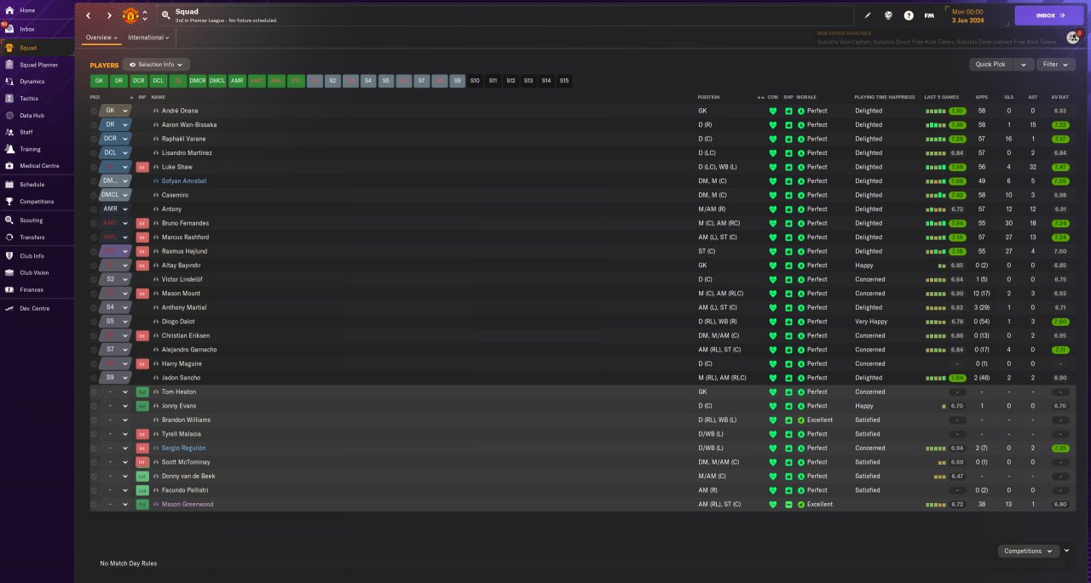The height and width of the screenshot is (583, 1091).
Task: Click the status badge next to Bruno Fernandes
Action: tap(142, 223)
